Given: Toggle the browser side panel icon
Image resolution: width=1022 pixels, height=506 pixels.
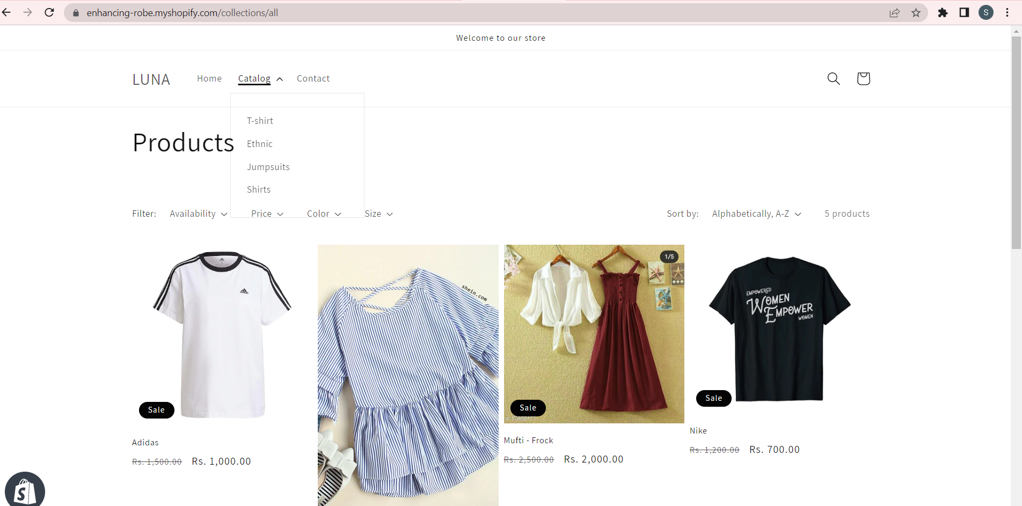Looking at the screenshot, I should (x=964, y=12).
